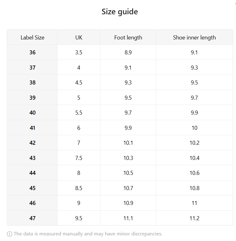Select foot length 10.1 value
Viewport: 236px width, 241px height.
click(128, 143)
